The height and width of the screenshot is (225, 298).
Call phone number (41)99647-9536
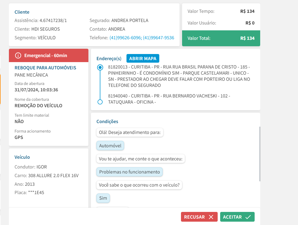pos(158,38)
